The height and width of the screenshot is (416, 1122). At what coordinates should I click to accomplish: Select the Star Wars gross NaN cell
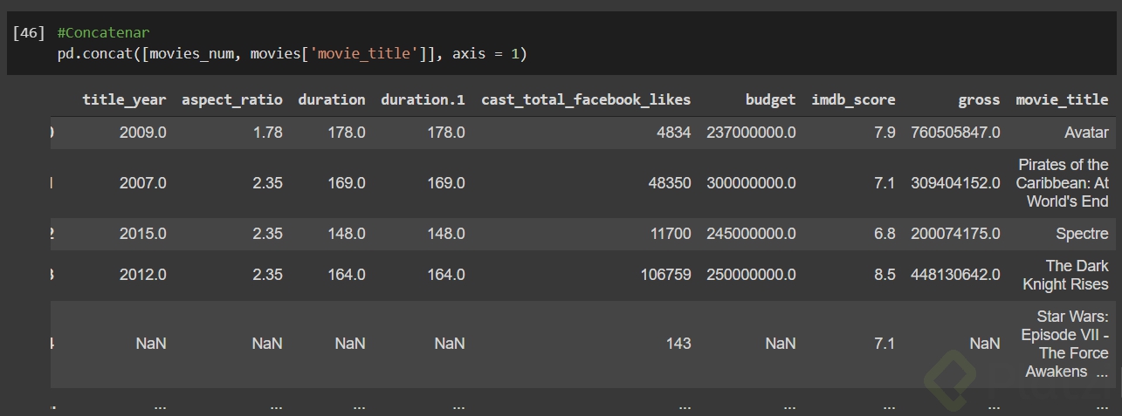coord(985,344)
